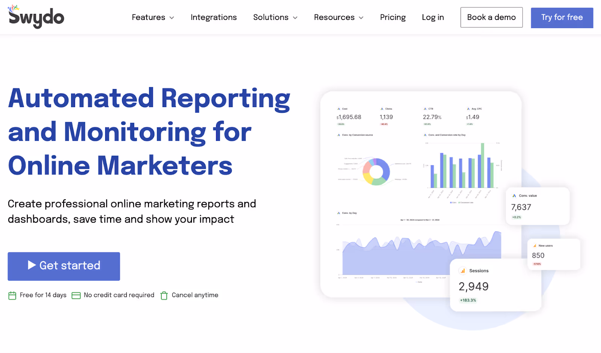The image size is (601, 353).
Task: Expand the Resources dropdown chevron
Action: pyautogui.click(x=361, y=18)
